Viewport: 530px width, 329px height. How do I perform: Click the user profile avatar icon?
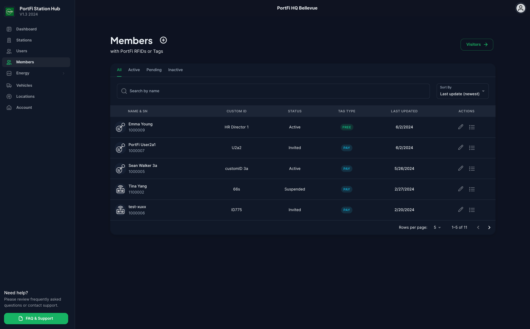(520, 8)
